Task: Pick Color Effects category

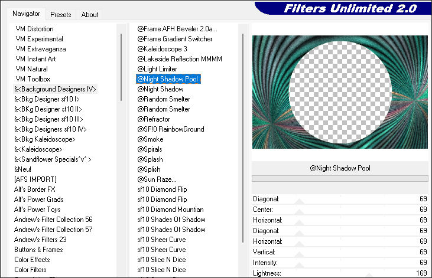Action: (x=32, y=260)
